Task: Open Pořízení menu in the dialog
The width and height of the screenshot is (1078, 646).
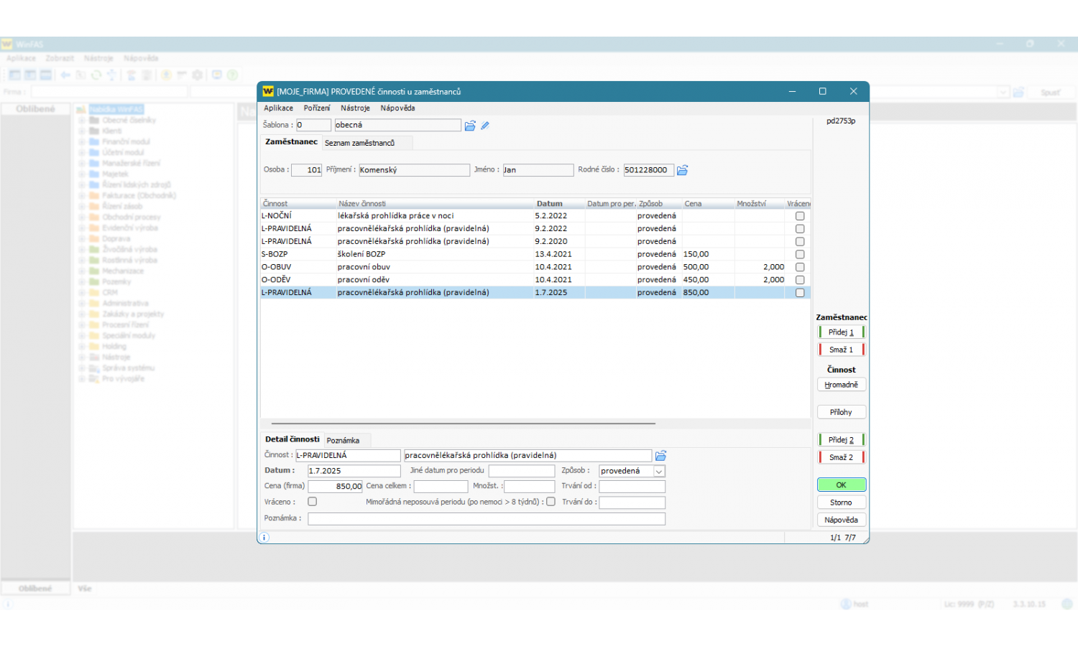Action: click(x=317, y=108)
